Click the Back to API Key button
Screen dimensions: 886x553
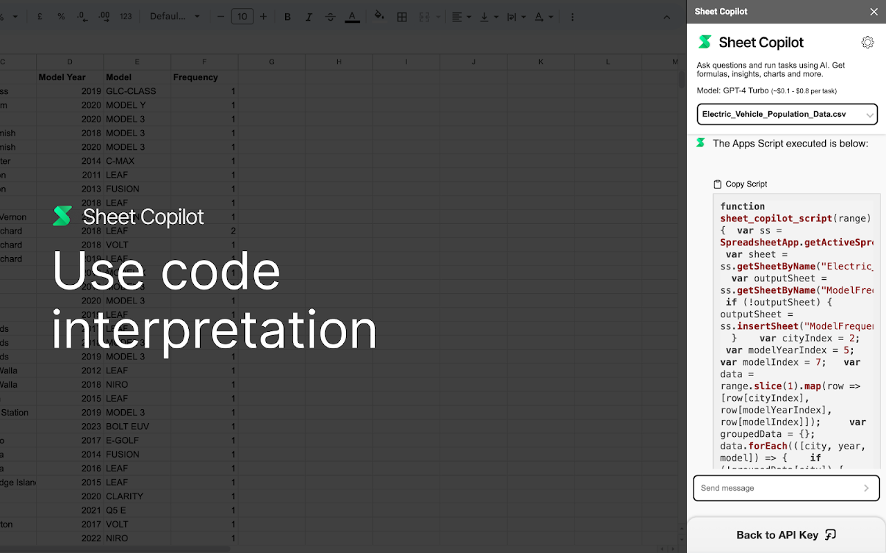point(786,535)
